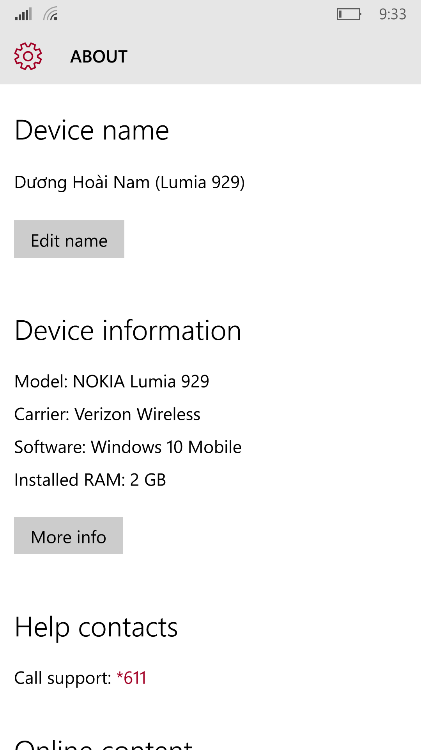Tap the cellular signal strength icon
The image size is (421, 750).
point(23,14)
